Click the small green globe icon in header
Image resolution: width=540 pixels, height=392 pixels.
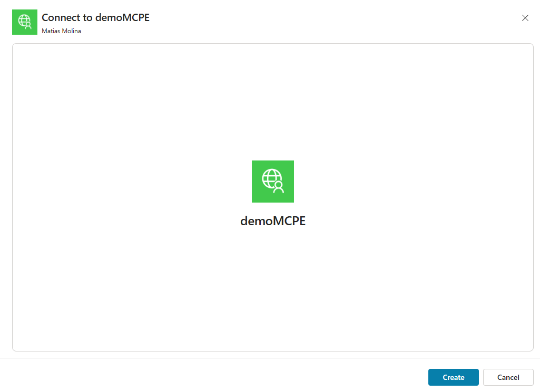tap(25, 22)
